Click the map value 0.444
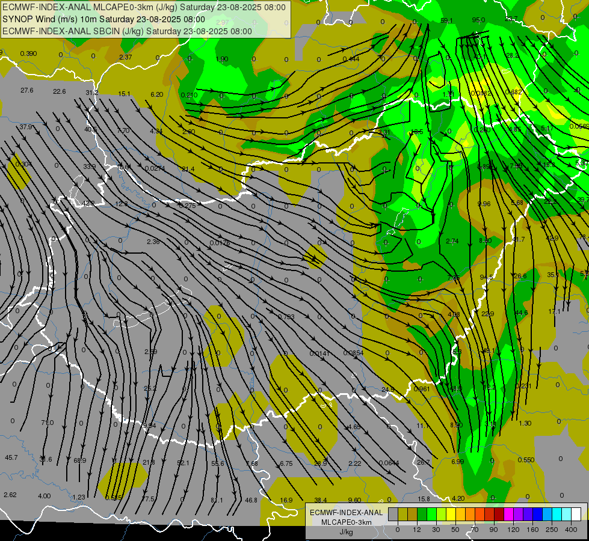589x541 pixels. tap(351, 59)
